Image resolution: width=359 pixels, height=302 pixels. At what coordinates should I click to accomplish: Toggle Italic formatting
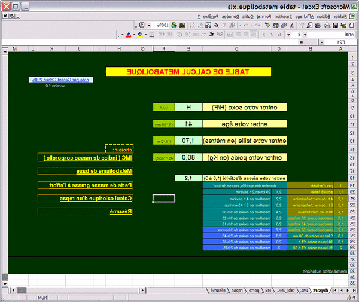pyautogui.click(x=272, y=35)
